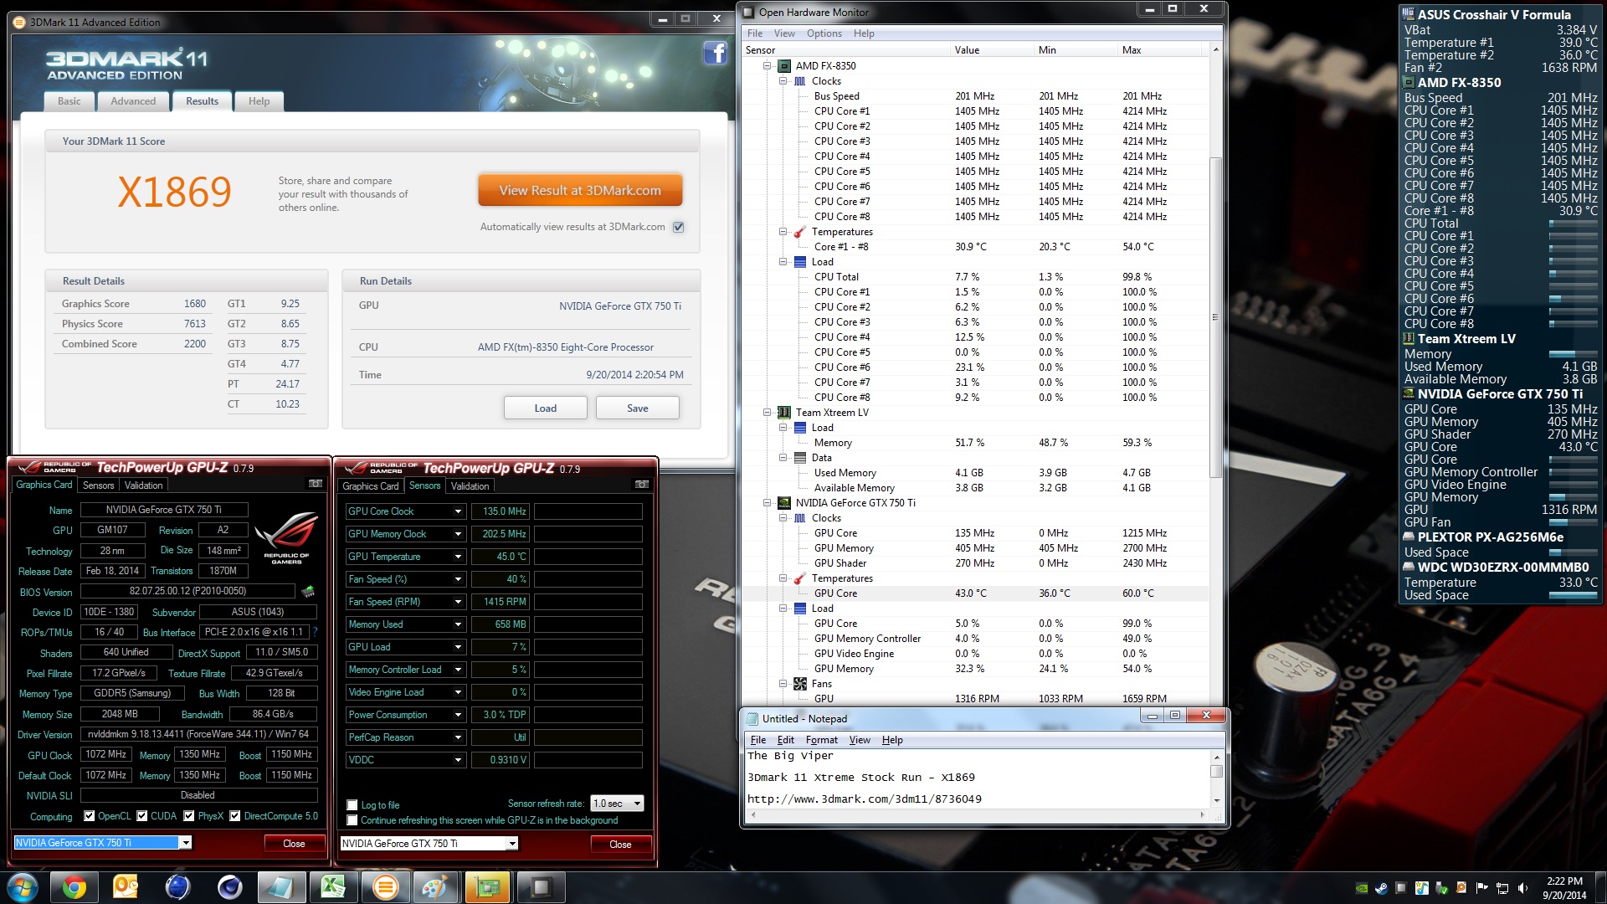Screen dimensions: 1607x904
Task: Open the GPU Core Clock sensor dropdown
Action: [458, 511]
